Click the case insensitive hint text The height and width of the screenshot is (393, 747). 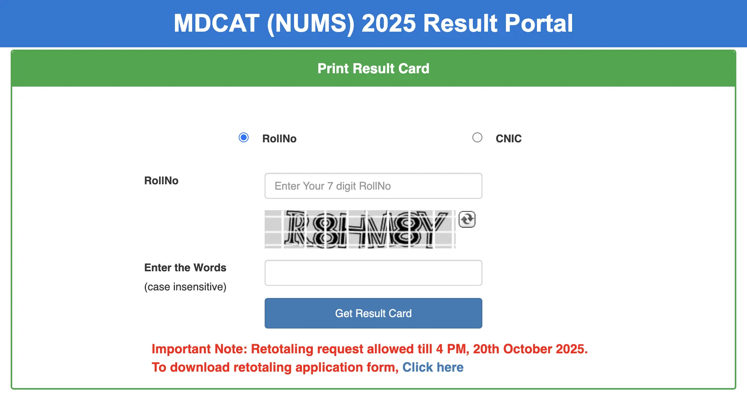(x=185, y=287)
